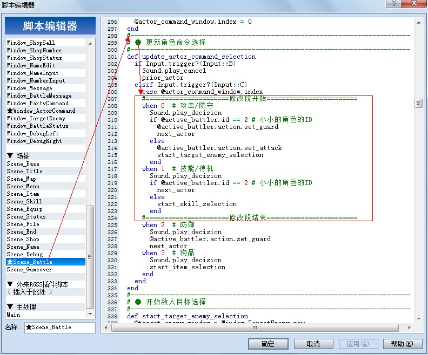Select Scene_Skill script
The image size is (428, 355).
[45, 202]
